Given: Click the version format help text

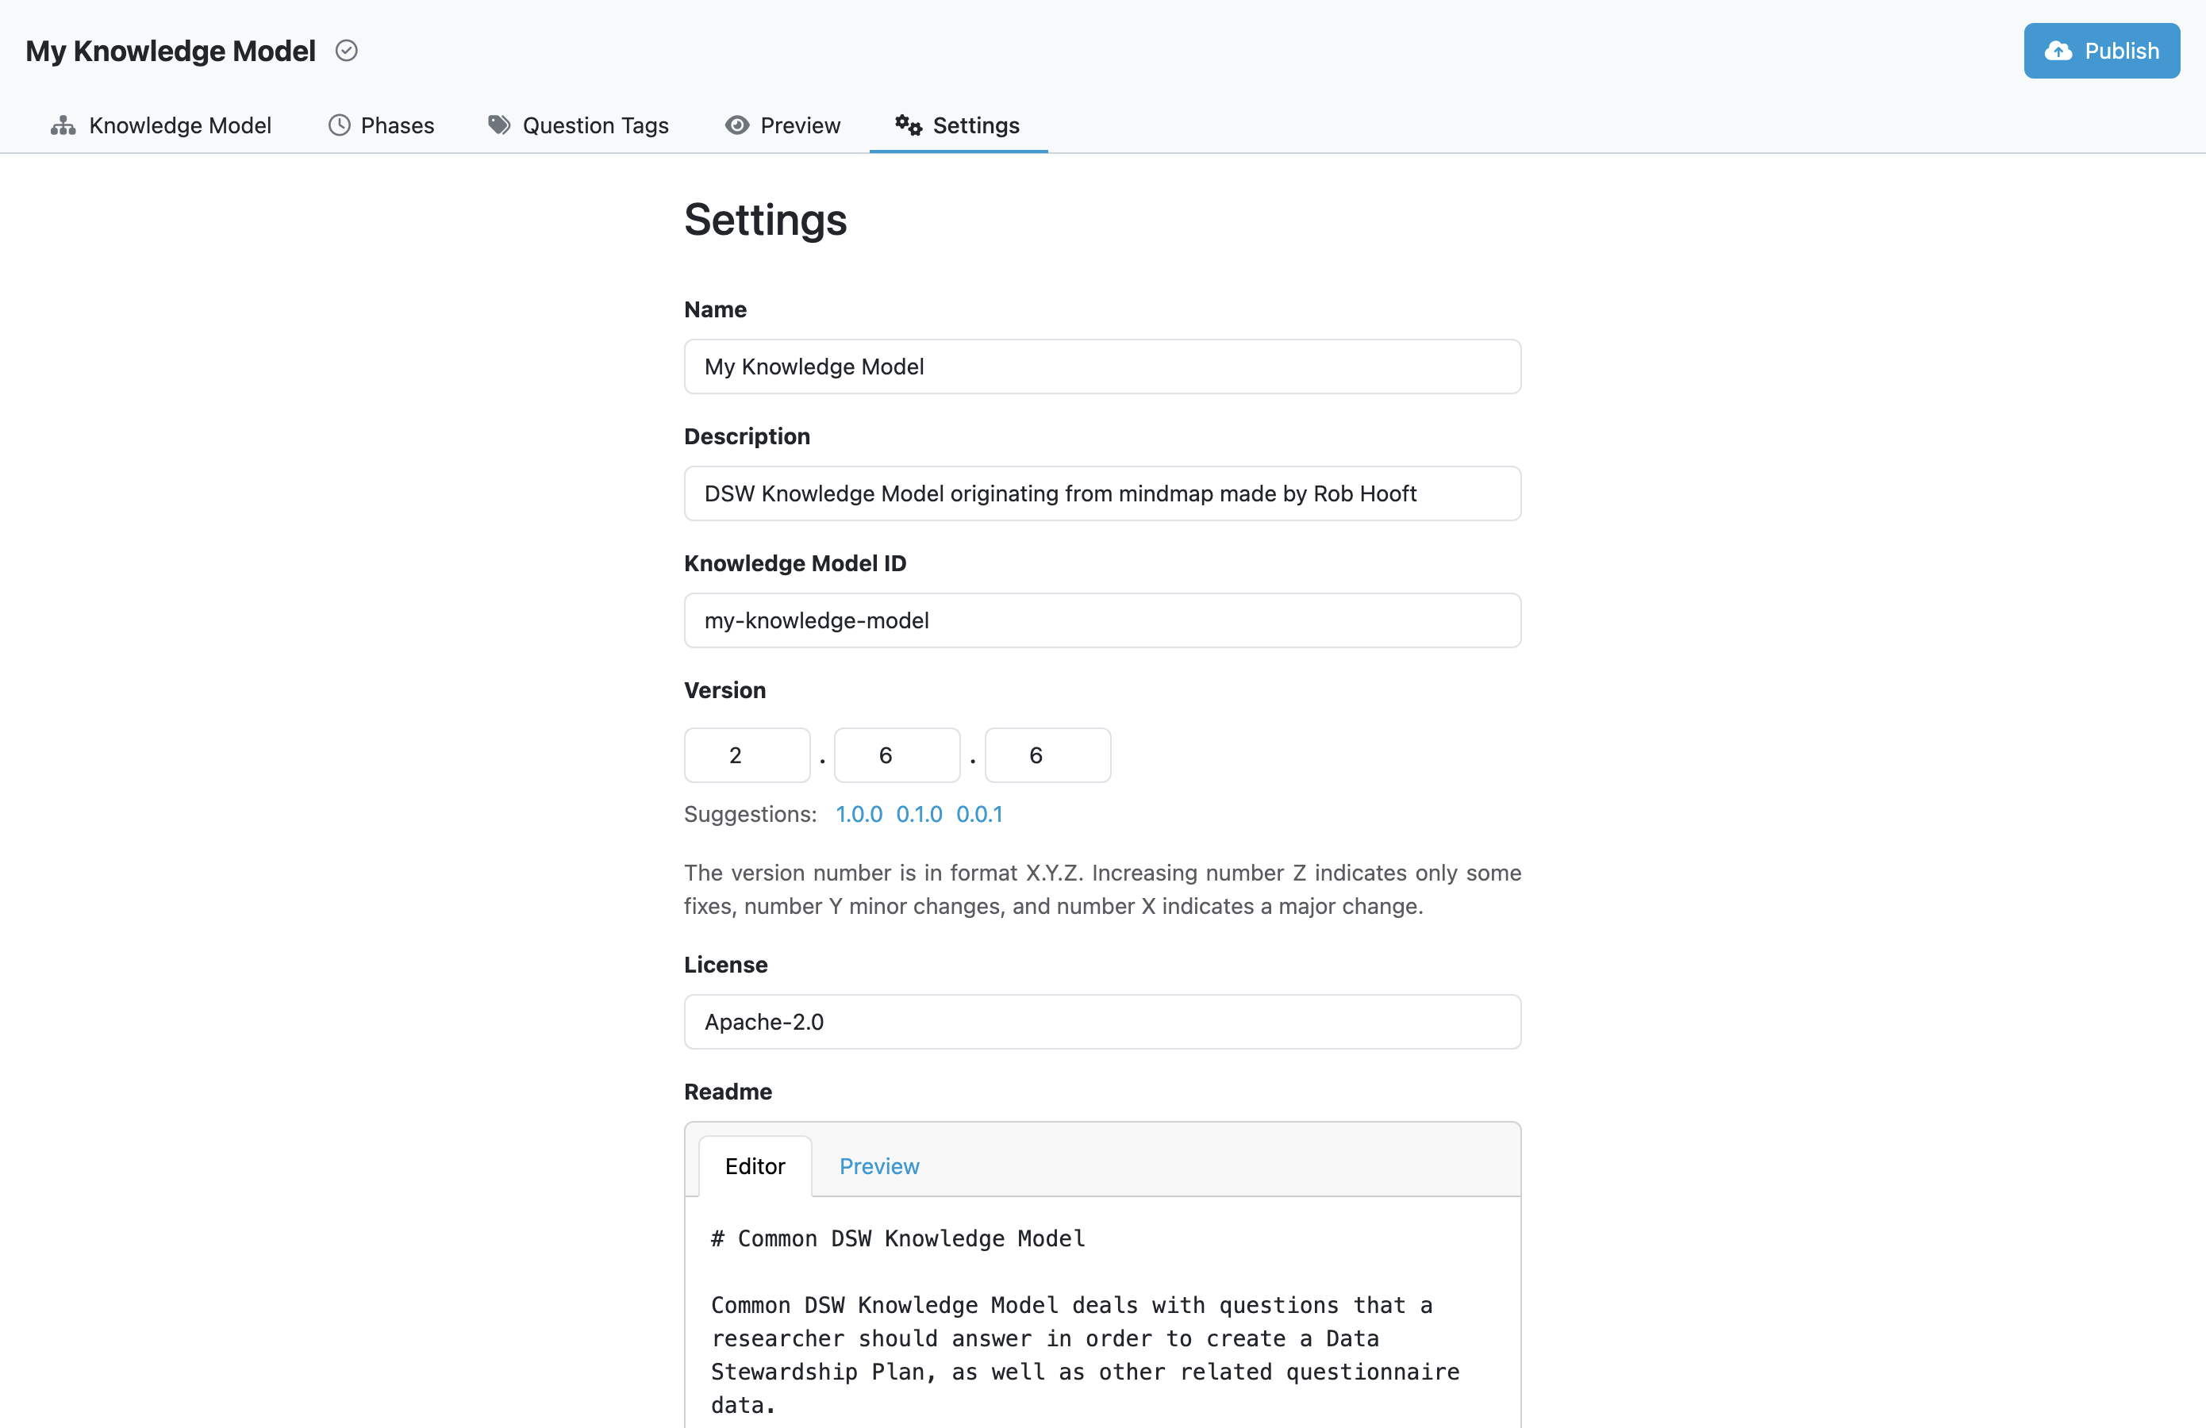Looking at the screenshot, I should point(1102,889).
